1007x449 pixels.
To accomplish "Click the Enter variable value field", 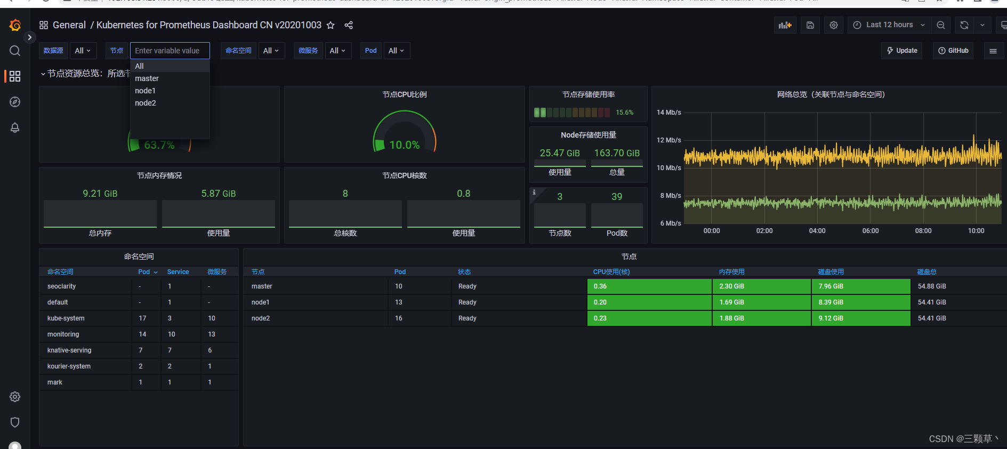I will 170,51.
